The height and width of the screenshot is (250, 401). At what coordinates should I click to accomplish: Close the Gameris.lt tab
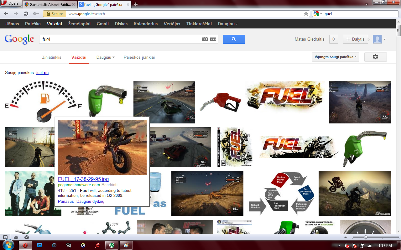(x=74, y=4)
